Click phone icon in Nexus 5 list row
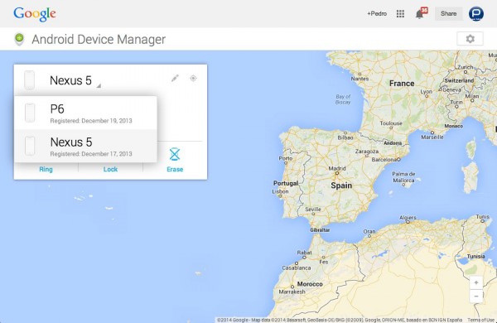497x323 pixels. pos(30,146)
